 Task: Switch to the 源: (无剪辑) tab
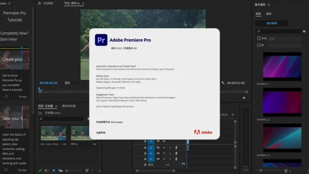click(46, 3)
